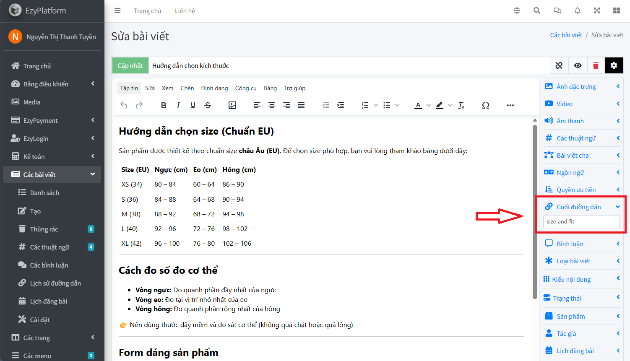Viewport: 630px width, 361px height.
Task: Toggle the hamburger sidebar menu
Action: click(x=117, y=10)
